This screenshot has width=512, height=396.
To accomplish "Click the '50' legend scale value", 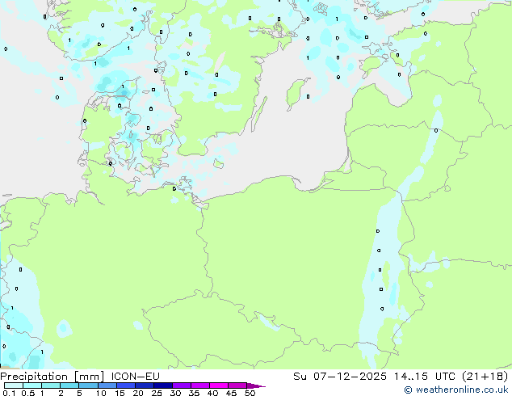I will coord(250,393).
